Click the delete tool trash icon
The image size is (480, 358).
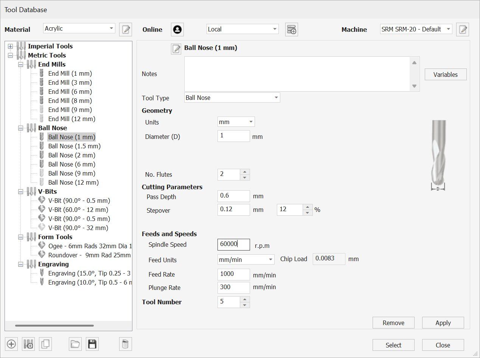tap(126, 344)
